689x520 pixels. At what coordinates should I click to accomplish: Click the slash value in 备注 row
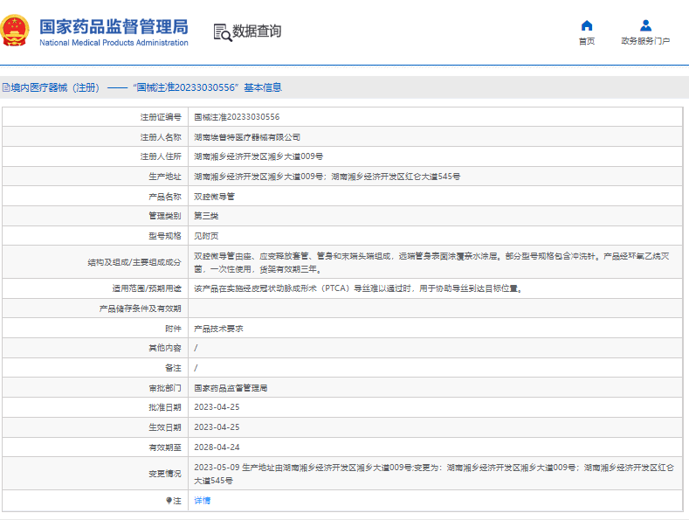pyautogui.click(x=196, y=368)
